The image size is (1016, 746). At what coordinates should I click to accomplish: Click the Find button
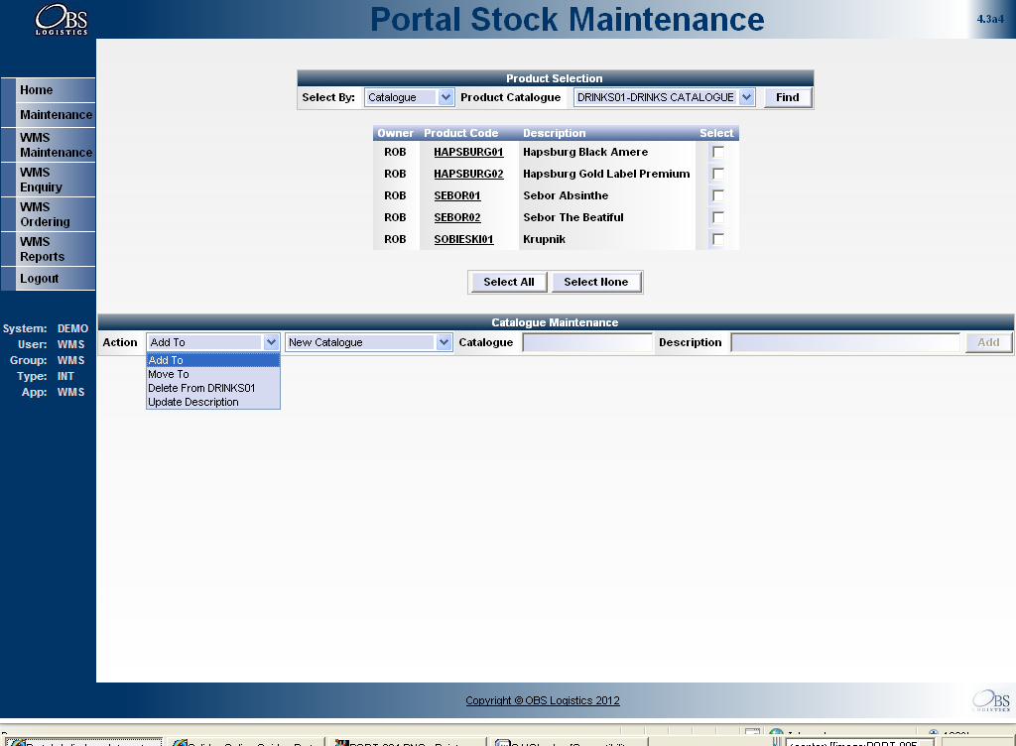[x=787, y=97]
